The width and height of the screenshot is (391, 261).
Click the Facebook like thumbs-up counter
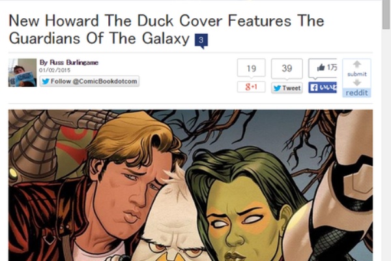click(x=323, y=68)
